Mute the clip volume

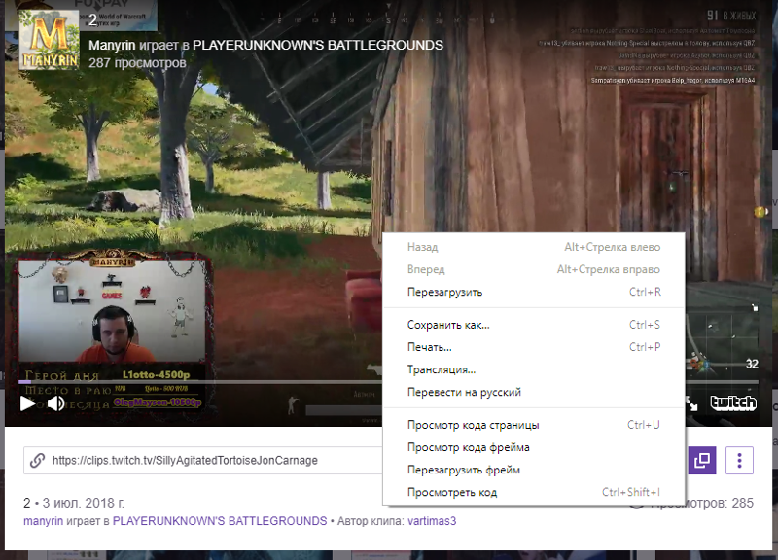click(x=55, y=403)
